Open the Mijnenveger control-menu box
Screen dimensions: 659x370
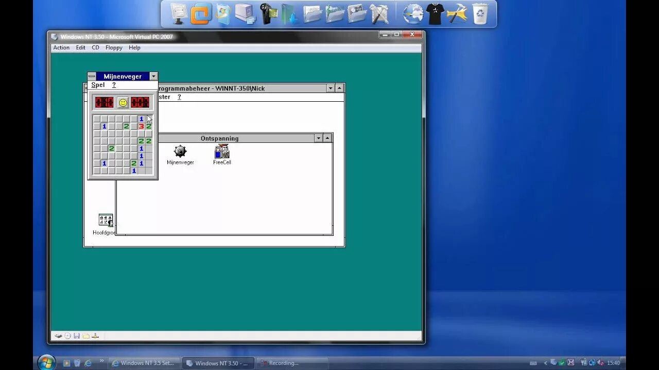coord(92,76)
